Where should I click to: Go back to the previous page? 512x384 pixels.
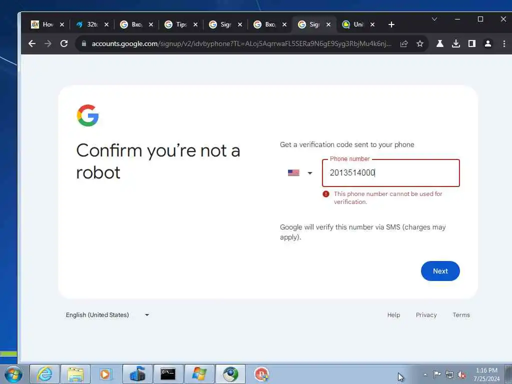31,43
